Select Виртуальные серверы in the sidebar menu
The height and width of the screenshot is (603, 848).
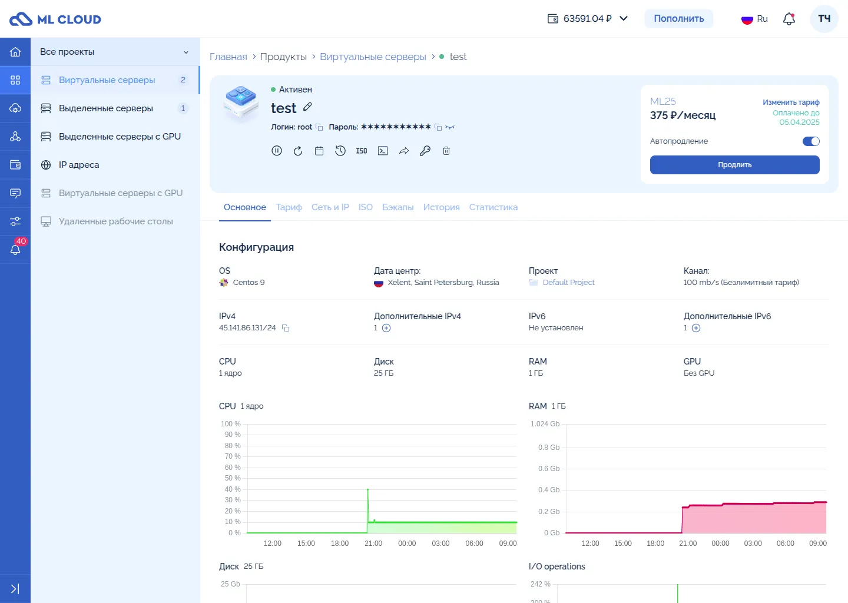coord(115,80)
